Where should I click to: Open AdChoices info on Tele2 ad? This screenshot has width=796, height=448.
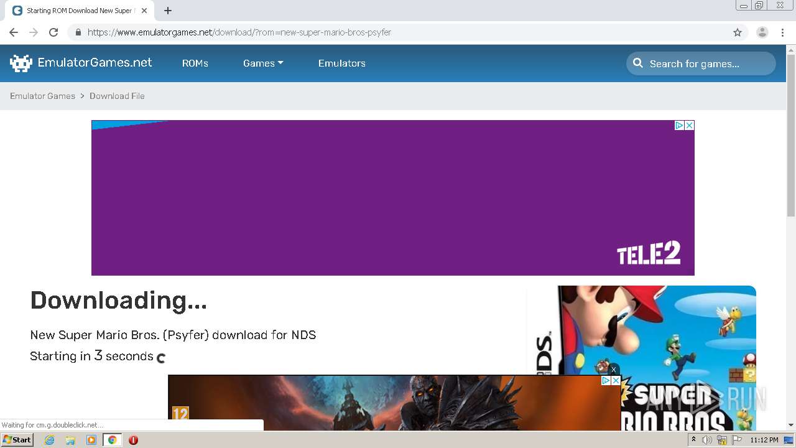[680, 125]
